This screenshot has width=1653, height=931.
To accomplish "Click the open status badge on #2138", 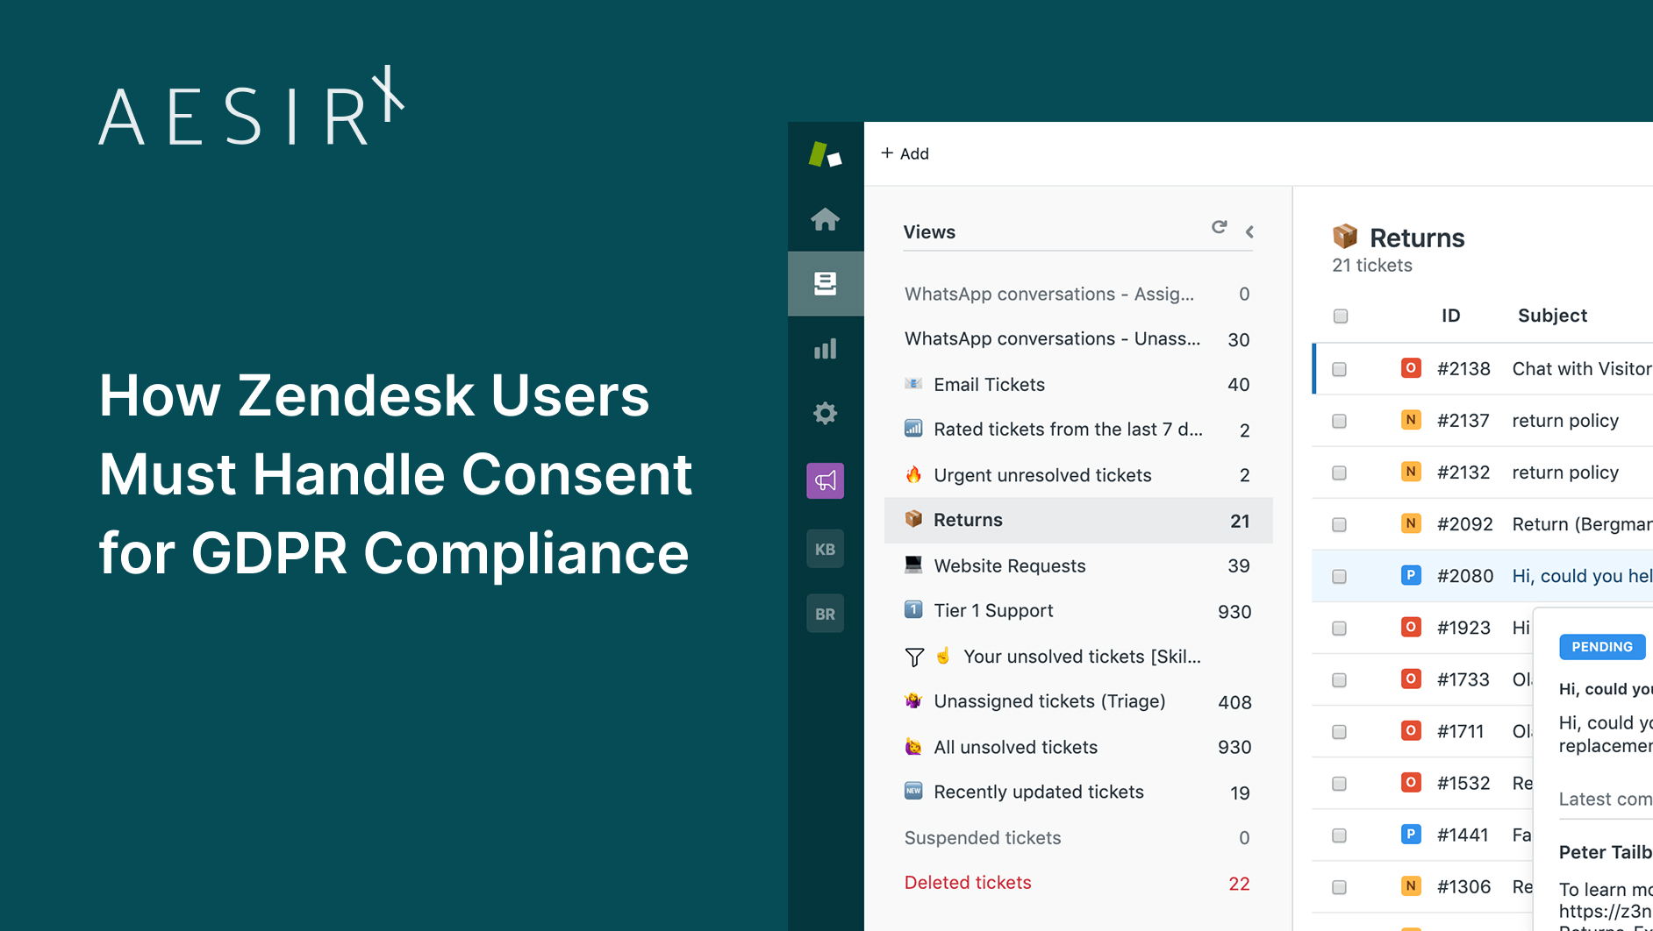I will (1410, 368).
